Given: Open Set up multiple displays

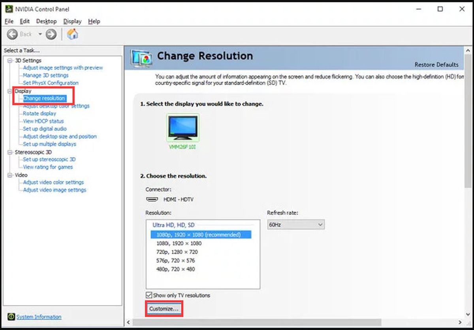Looking at the screenshot, I should tap(49, 144).
